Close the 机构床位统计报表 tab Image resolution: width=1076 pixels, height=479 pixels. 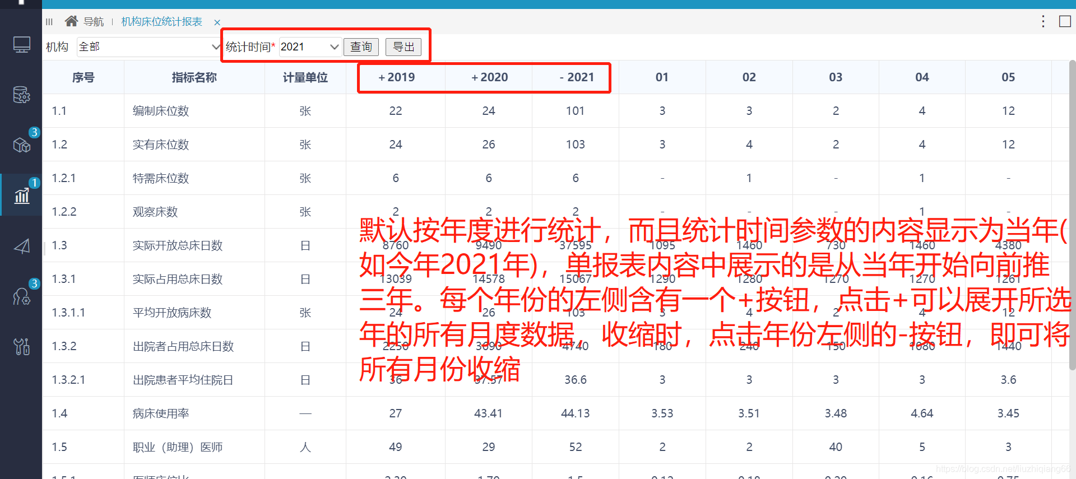tap(217, 22)
